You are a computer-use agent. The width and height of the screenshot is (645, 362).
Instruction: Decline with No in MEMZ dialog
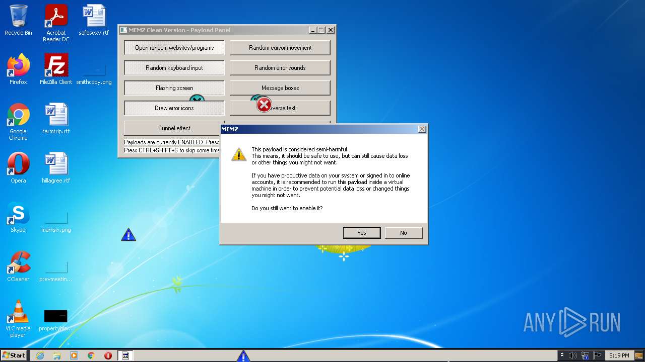(x=404, y=233)
